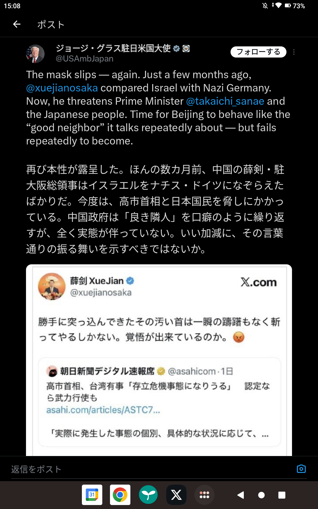
Task: Focus the 返信をポスト reply field
Action: 148,469
